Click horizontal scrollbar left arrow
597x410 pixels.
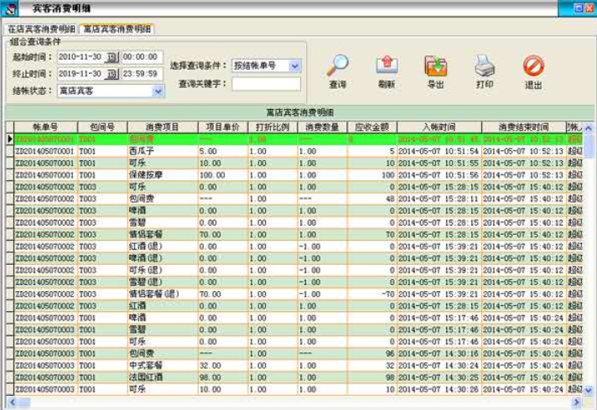pyautogui.click(x=12, y=402)
